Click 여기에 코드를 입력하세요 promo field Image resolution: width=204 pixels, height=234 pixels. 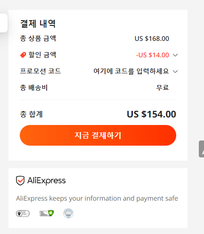click(x=131, y=71)
